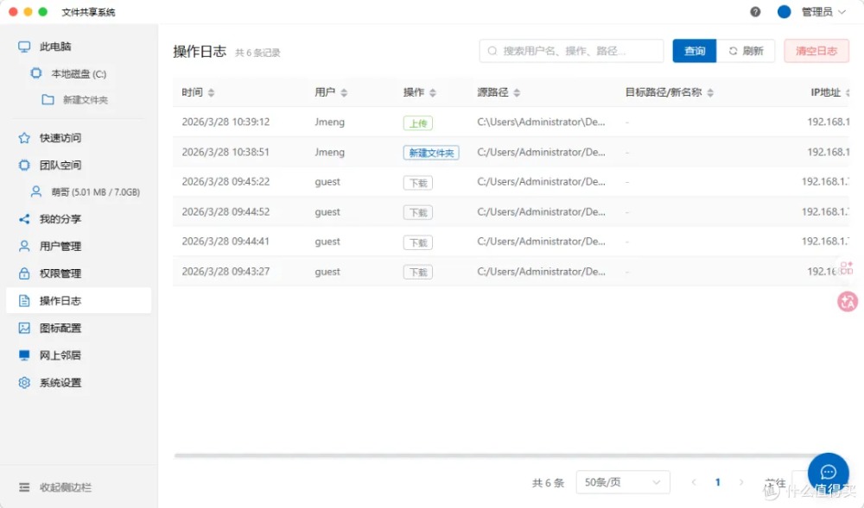Click the pink translate floating icon
This screenshot has height=508, width=864.
pos(848,301)
